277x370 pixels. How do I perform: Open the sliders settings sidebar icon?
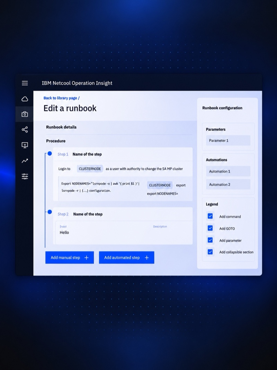click(25, 176)
